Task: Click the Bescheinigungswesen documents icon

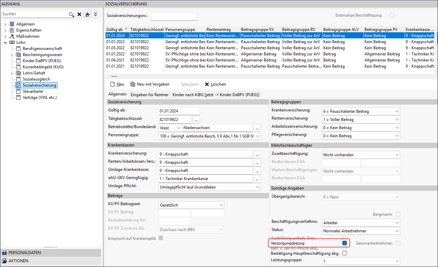Action: [x=19, y=55]
